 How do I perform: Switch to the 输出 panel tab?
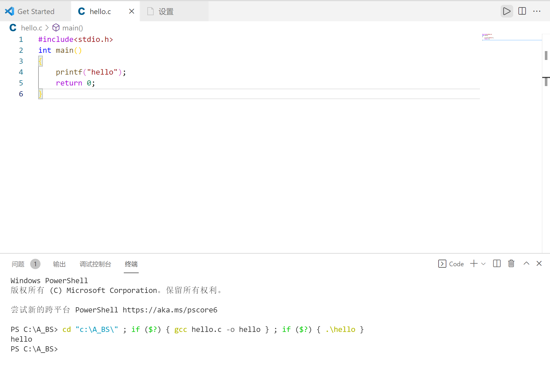click(59, 264)
